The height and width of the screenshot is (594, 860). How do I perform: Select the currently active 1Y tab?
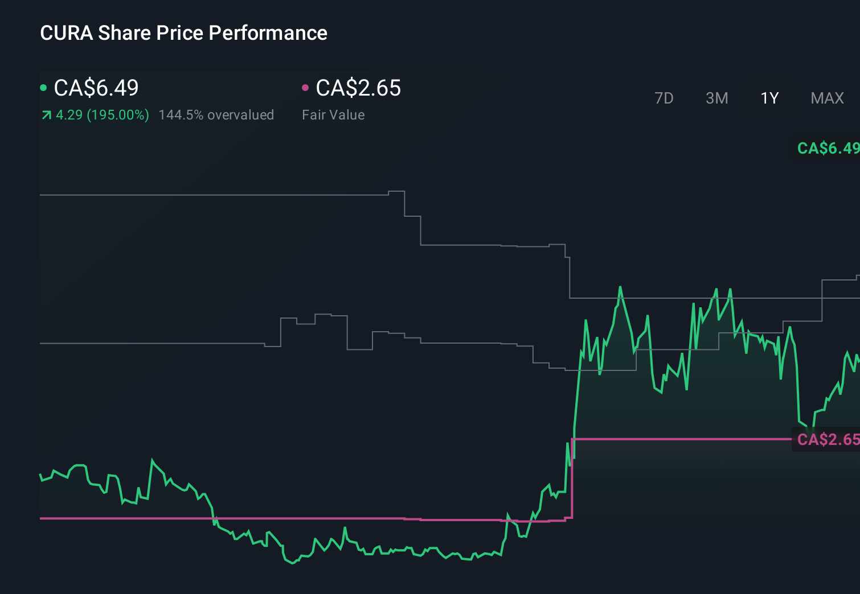click(769, 98)
